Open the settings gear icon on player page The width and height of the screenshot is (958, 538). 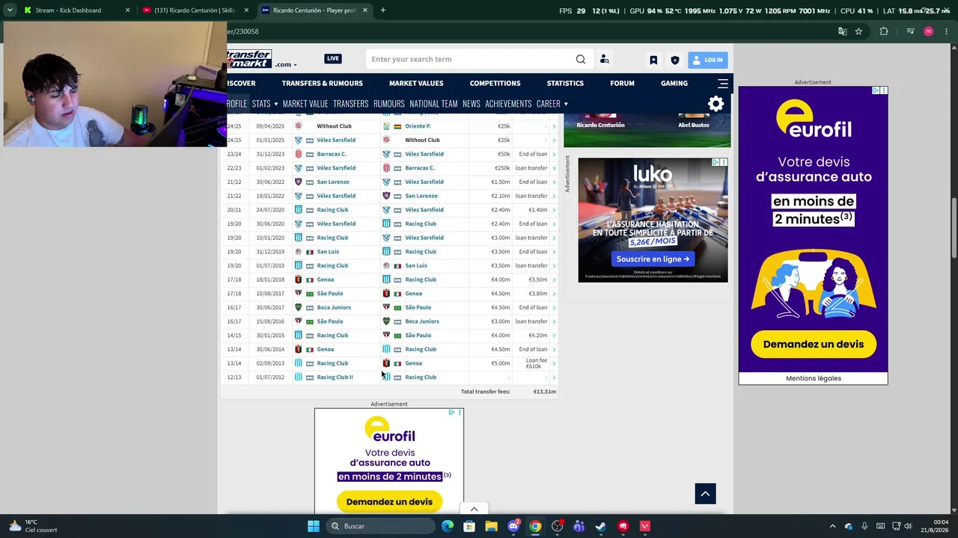(x=716, y=104)
